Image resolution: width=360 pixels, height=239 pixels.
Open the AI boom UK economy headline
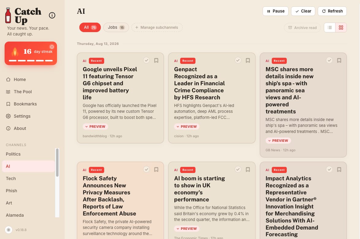tap(199, 189)
